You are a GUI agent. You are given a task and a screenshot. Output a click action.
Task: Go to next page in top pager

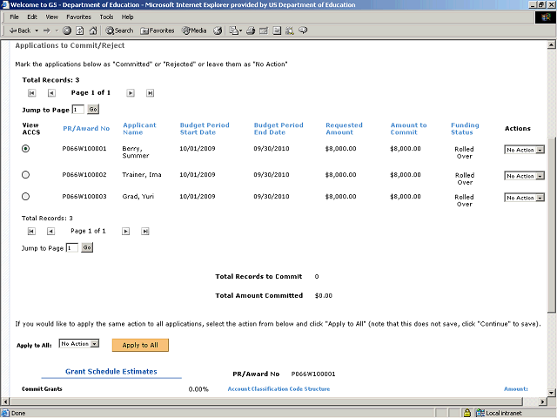[131, 93]
